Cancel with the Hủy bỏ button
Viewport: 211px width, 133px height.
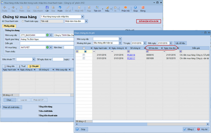coord(203,129)
